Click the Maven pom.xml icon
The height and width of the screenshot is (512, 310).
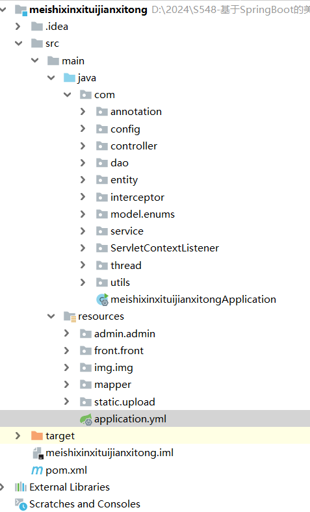[37, 470]
